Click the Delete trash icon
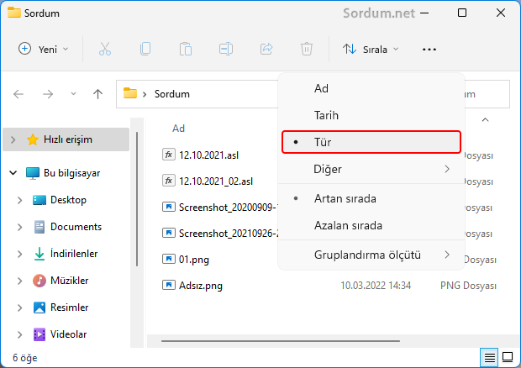The image size is (521, 368). tap(307, 50)
